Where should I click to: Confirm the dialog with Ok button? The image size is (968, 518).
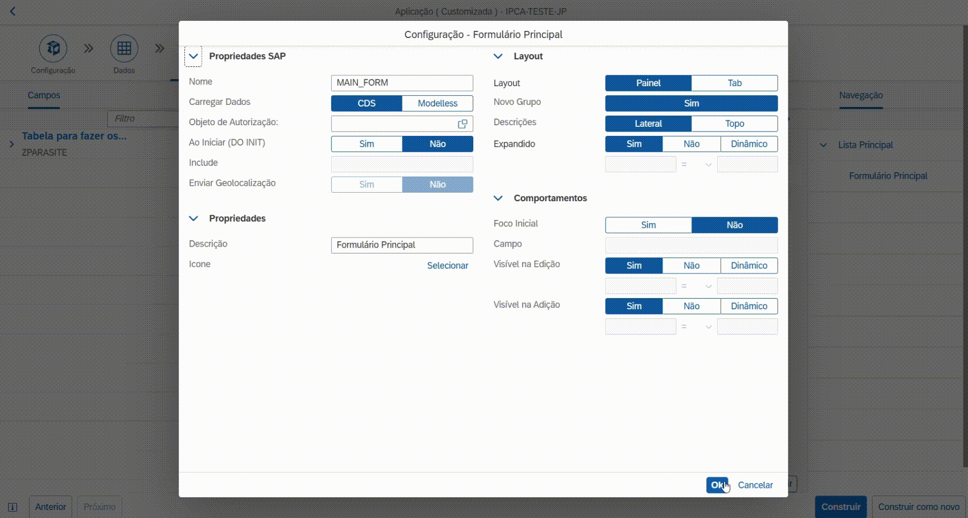717,485
